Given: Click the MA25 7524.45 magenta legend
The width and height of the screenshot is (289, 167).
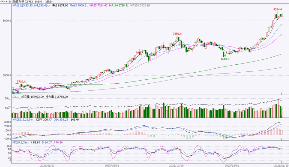Looking at the screenshot, I should (98, 6).
